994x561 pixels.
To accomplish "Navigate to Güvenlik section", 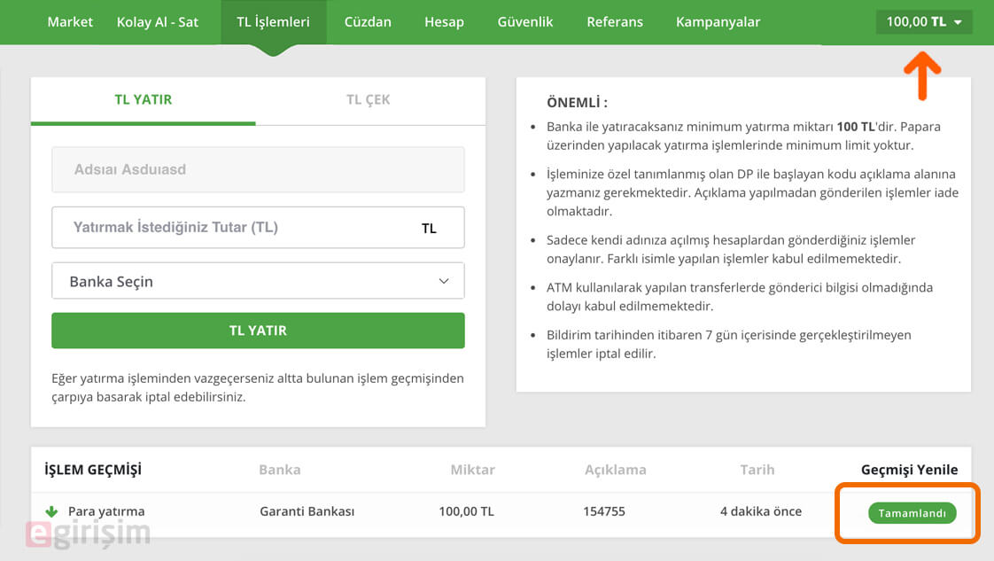I will pos(524,21).
